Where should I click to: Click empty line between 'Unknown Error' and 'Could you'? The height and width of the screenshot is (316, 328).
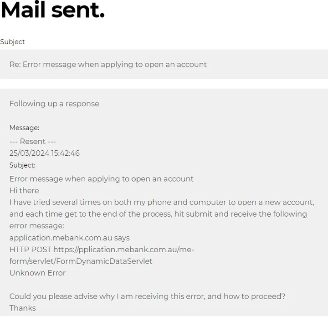click(91, 285)
